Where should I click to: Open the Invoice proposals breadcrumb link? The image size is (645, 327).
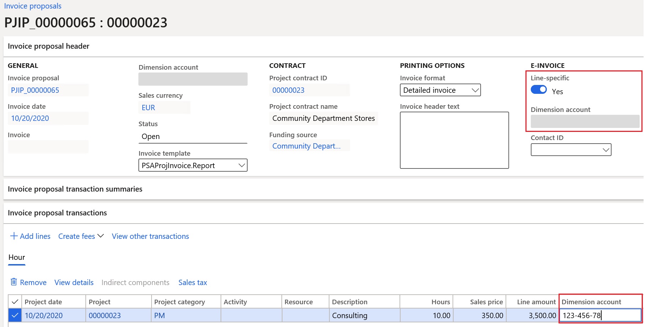tap(33, 6)
